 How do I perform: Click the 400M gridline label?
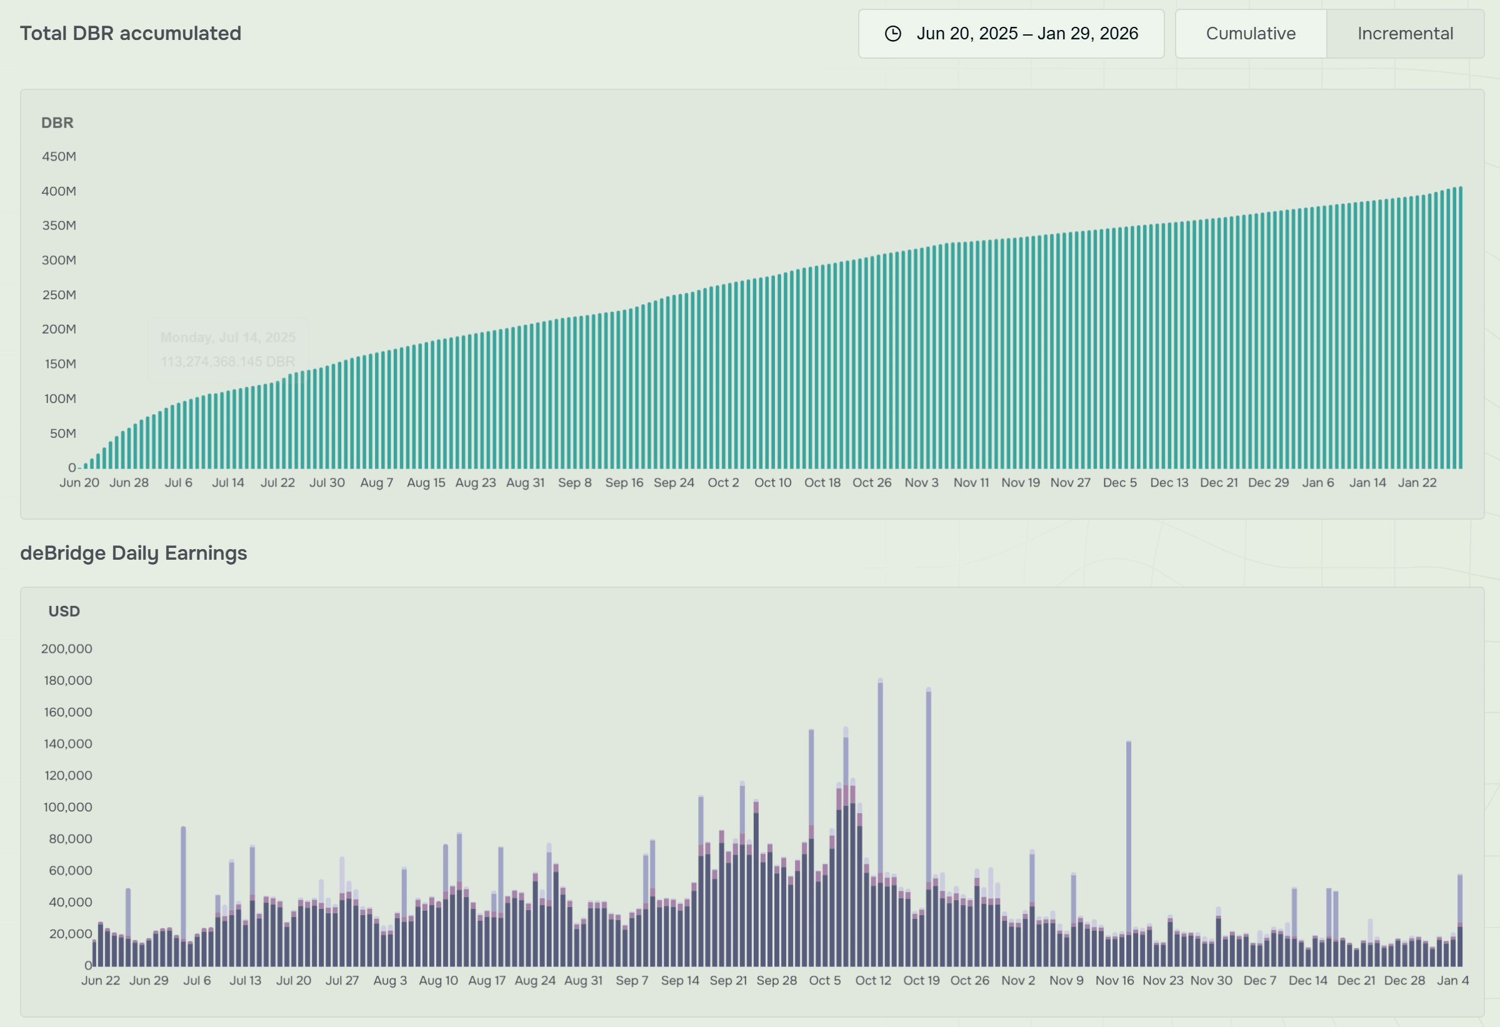tap(59, 191)
